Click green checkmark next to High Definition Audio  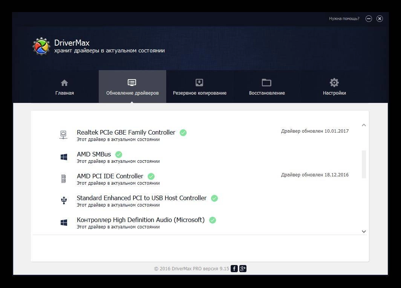(x=213, y=220)
